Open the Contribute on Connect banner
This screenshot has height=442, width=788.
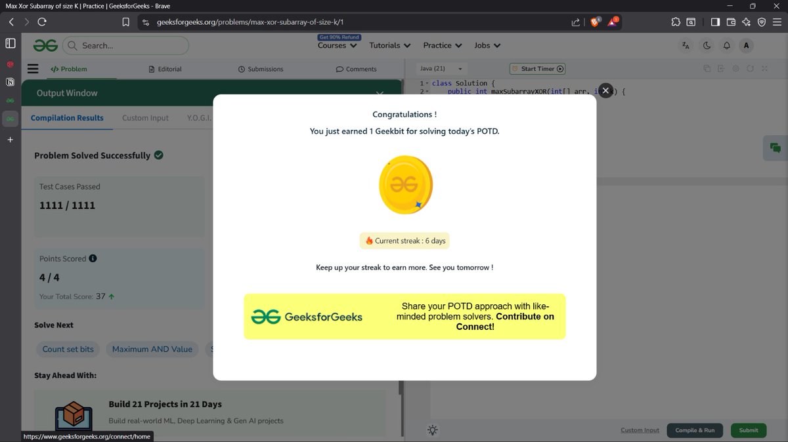tap(405, 316)
